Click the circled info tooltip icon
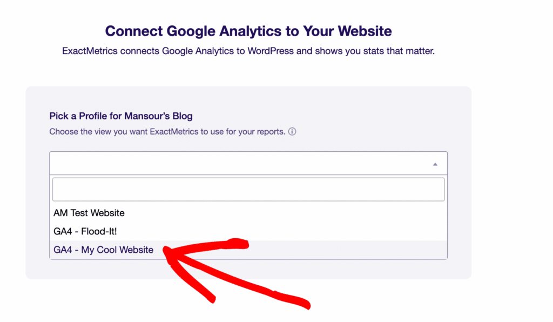The height and width of the screenshot is (322, 553). pos(292,131)
